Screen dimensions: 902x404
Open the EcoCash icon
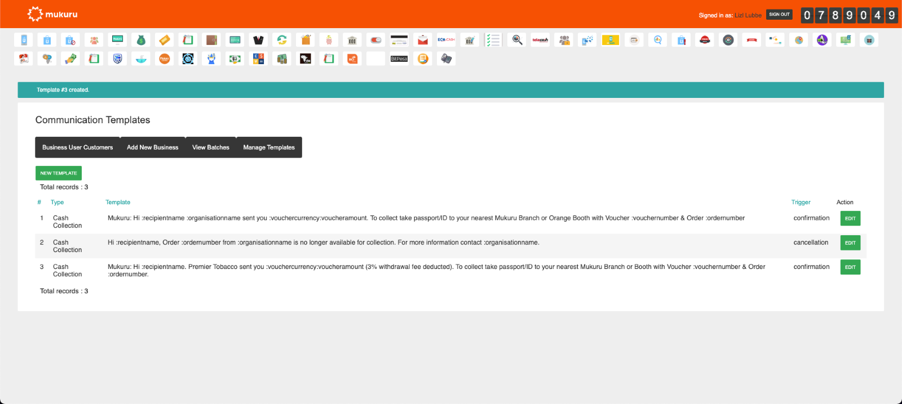point(446,40)
